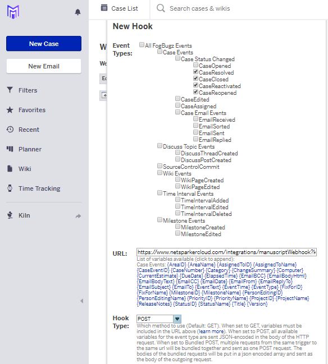Open the Favorites menu item

32,110
